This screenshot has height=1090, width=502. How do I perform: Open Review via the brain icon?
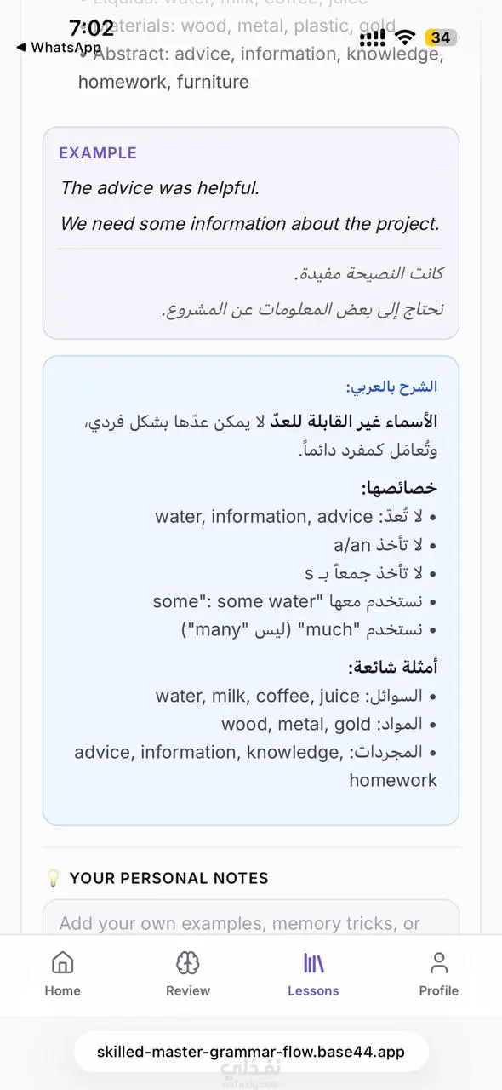click(x=188, y=962)
